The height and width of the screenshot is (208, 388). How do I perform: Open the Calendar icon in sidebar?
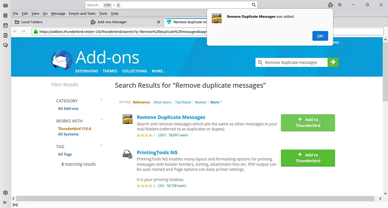pyautogui.click(x=5, y=26)
